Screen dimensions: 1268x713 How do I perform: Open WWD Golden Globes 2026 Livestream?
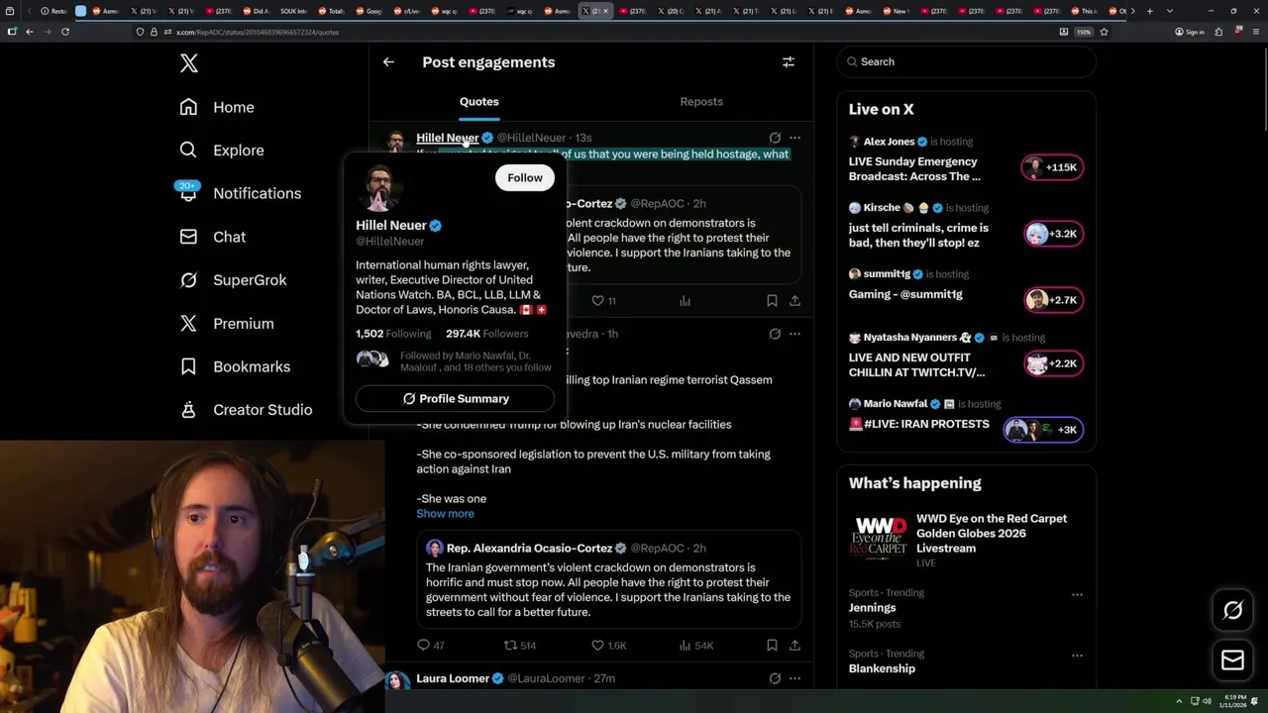click(966, 540)
